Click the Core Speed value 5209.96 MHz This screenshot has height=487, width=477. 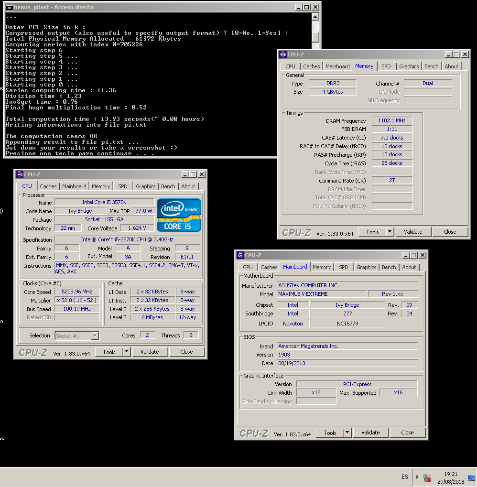(77, 292)
